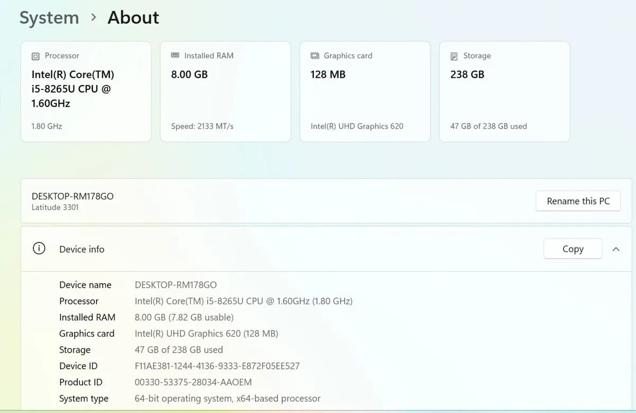Open the 128 MB Graphics card tile
636x413 pixels.
coord(365,92)
